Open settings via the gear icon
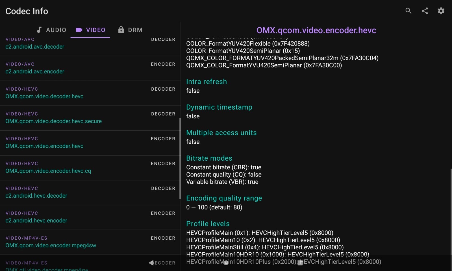The width and height of the screenshot is (452, 271). click(x=441, y=11)
